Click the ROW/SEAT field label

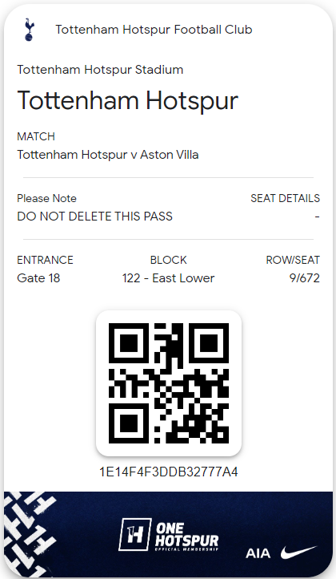293,260
